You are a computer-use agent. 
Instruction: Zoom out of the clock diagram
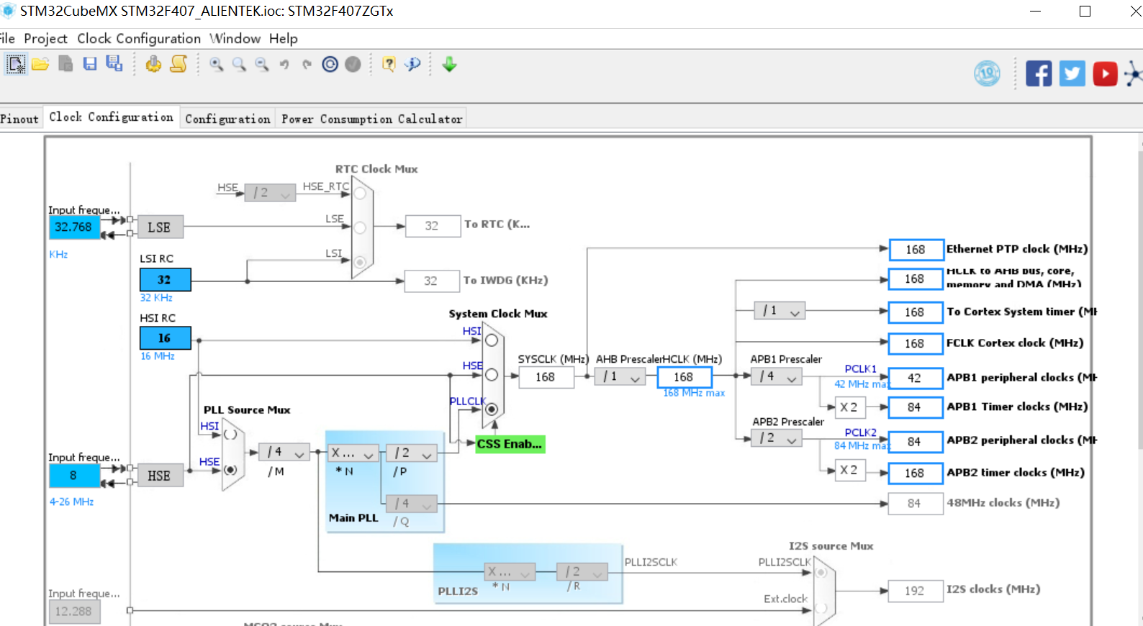[262, 64]
